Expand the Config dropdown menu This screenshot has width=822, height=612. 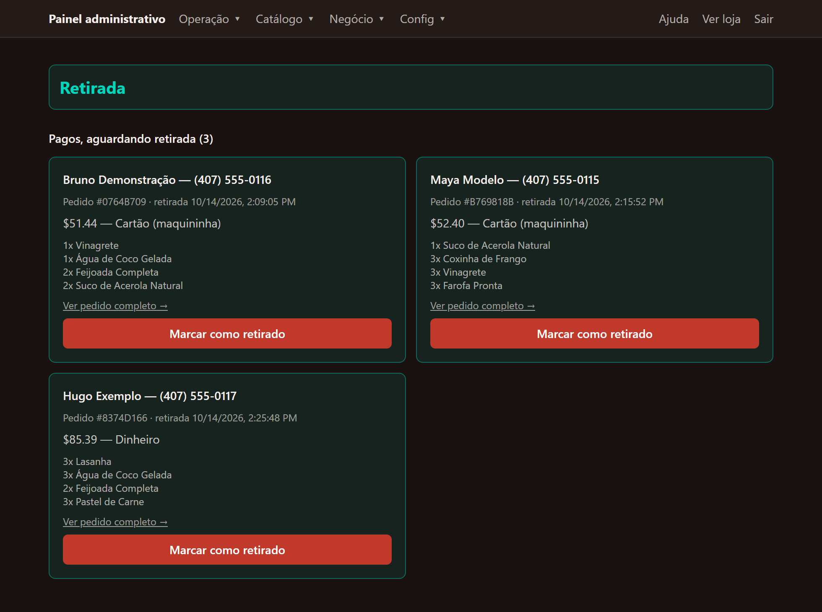pos(422,19)
